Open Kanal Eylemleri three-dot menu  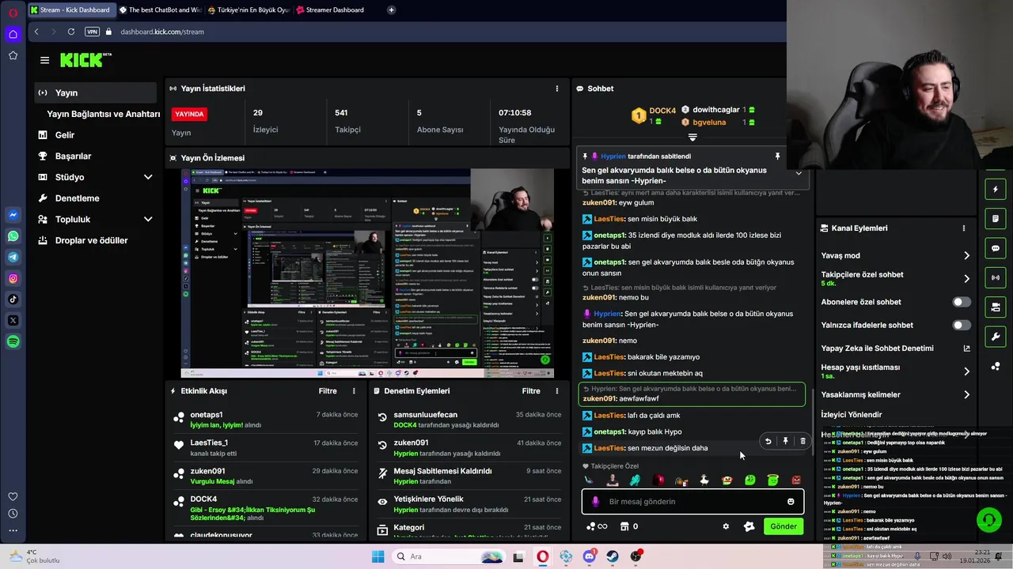tap(964, 228)
